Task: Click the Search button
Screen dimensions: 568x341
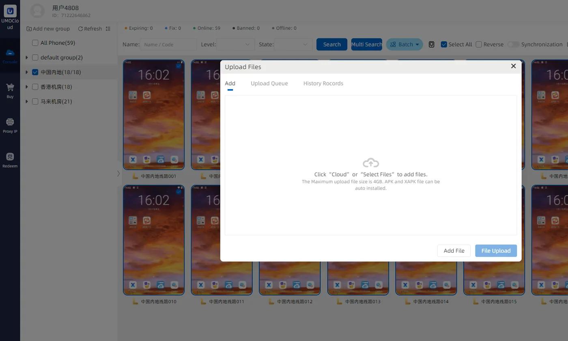Action: tap(332, 45)
